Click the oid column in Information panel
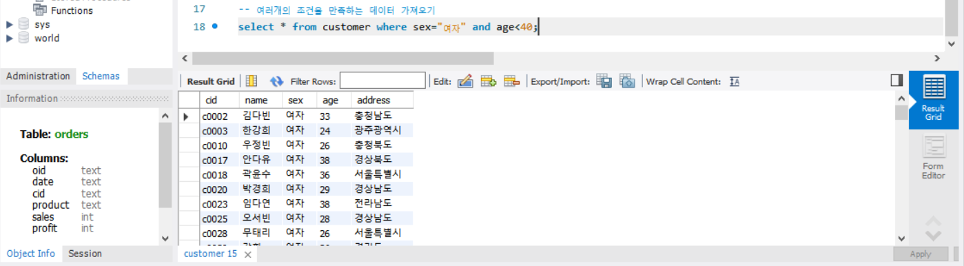This screenshot has height=266, width=964. 40,170
